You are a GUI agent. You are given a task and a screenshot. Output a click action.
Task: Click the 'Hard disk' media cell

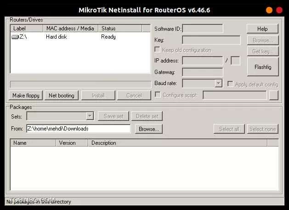tap(57, 37)
